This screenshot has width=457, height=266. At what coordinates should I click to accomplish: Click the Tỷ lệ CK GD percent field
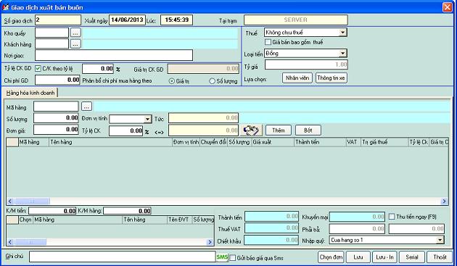[x=98, y=69]
